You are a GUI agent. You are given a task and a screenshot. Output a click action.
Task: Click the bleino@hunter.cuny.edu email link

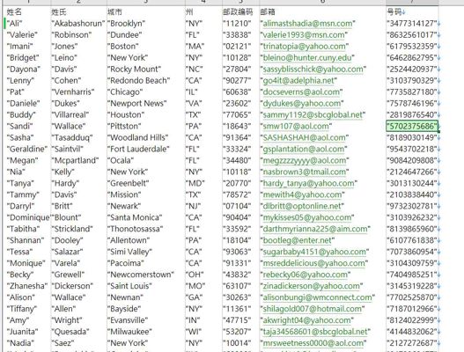307,58
